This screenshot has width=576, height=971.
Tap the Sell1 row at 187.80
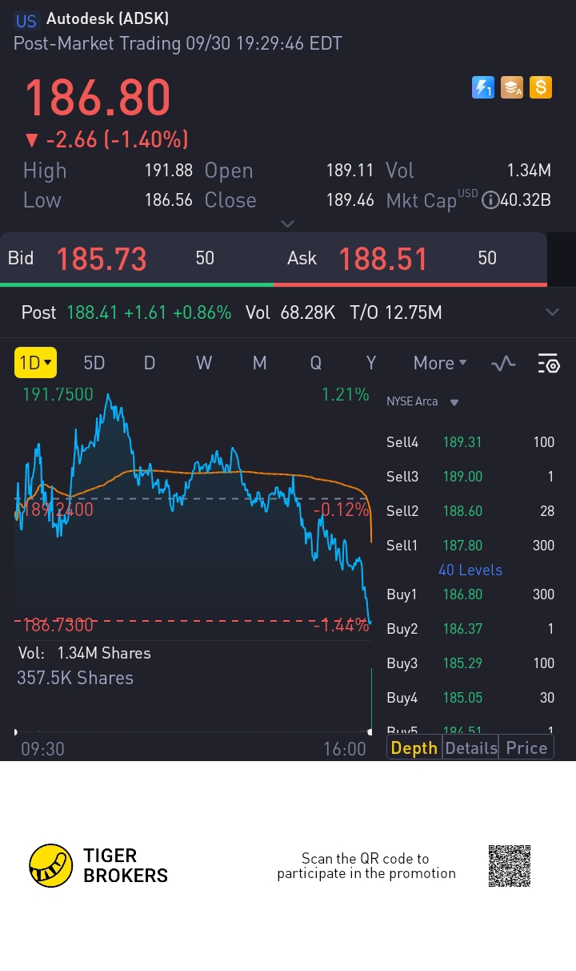pyautogui.click(x=470, y=546)
